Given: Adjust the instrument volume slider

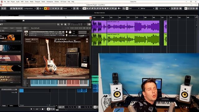Looking at the screenshot, I should point(82,36).
